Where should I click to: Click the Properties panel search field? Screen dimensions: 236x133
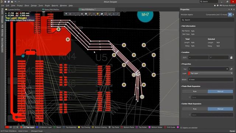[207, 20]
